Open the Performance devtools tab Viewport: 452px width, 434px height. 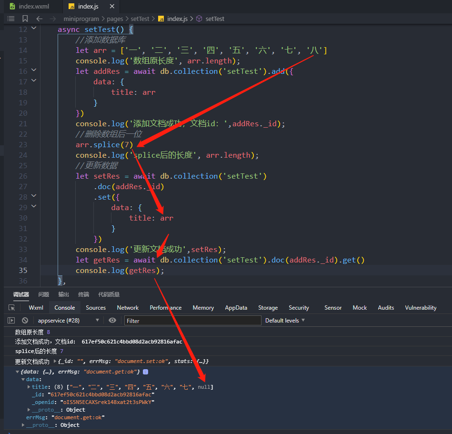(165, 308)
